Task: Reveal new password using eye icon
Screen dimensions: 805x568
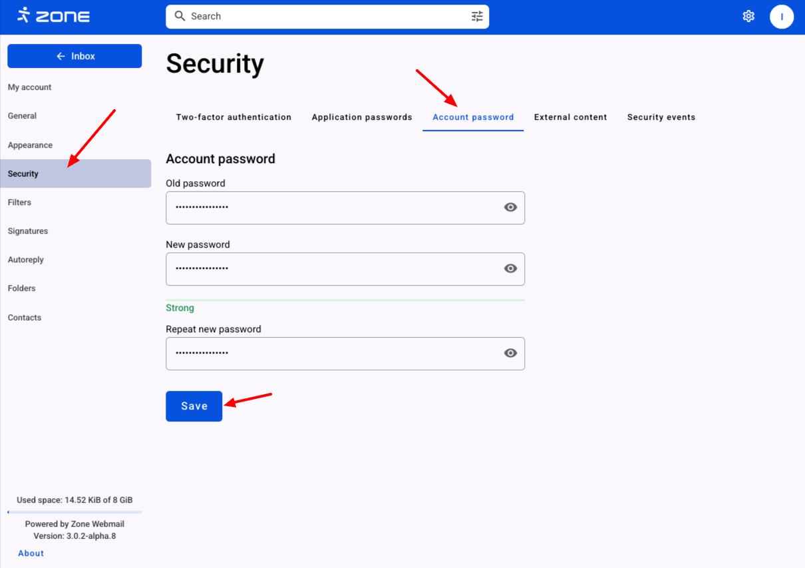Action: [510, 268]
